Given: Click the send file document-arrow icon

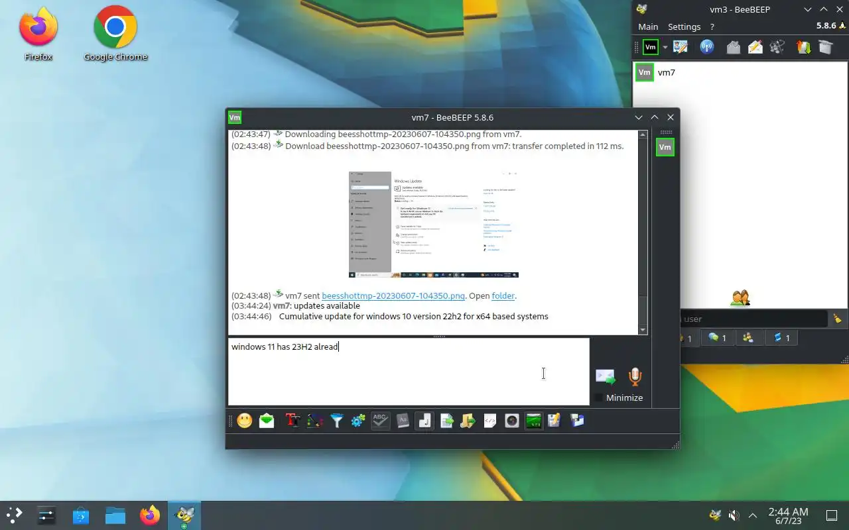Looking at the screenshot, I should (x=447, y=421).
